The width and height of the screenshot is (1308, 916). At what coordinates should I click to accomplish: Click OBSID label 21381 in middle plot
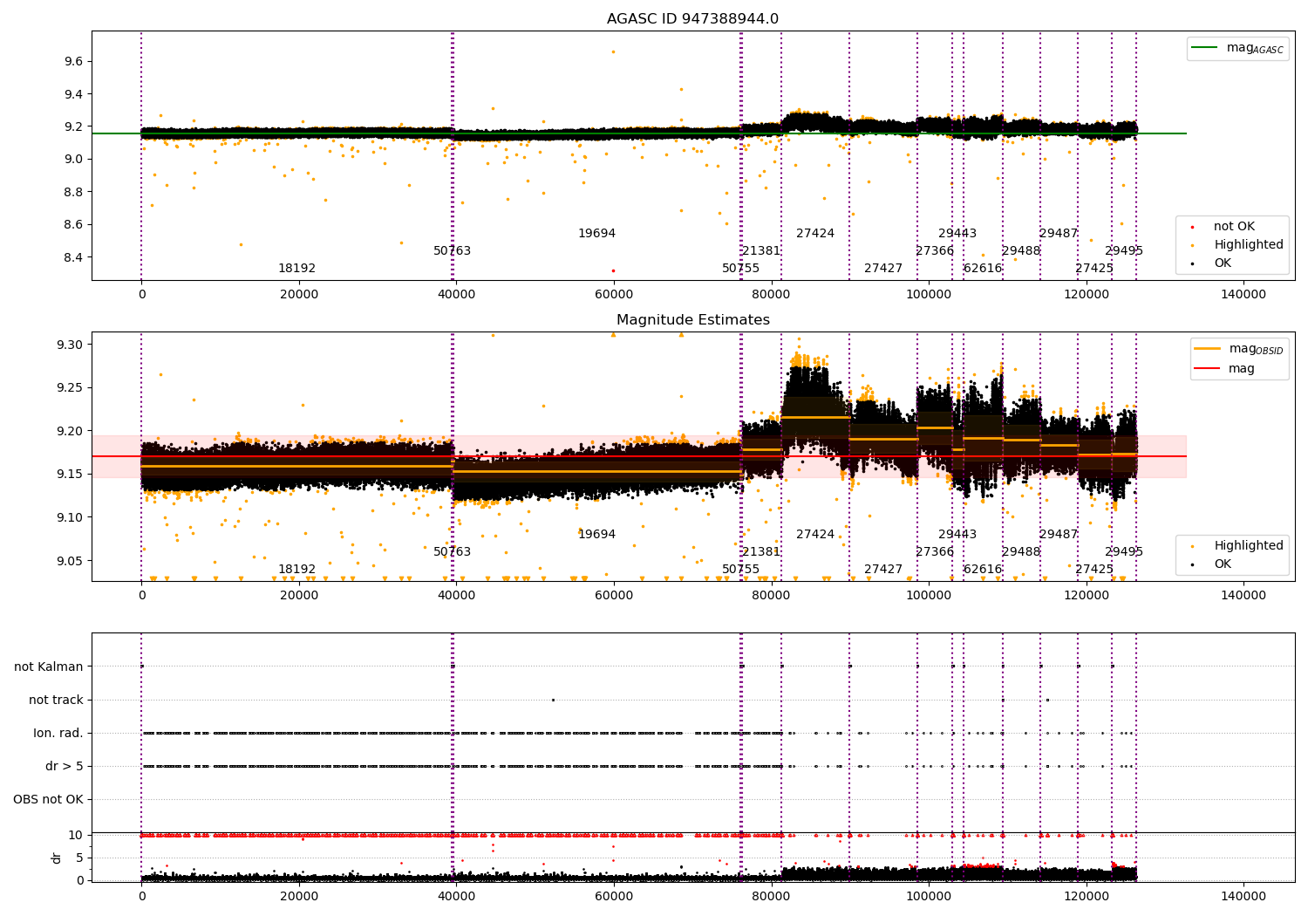pyautogui.click(x=761, y=552)
